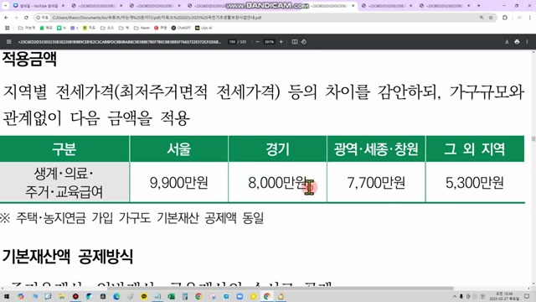
Task: Toggle fit-to-page view in PDF toolbar
Action: pos(295,42)
